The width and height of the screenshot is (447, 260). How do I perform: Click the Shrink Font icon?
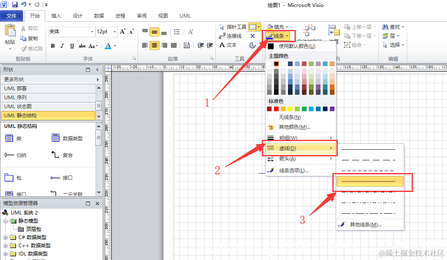(x=131, y=32)
